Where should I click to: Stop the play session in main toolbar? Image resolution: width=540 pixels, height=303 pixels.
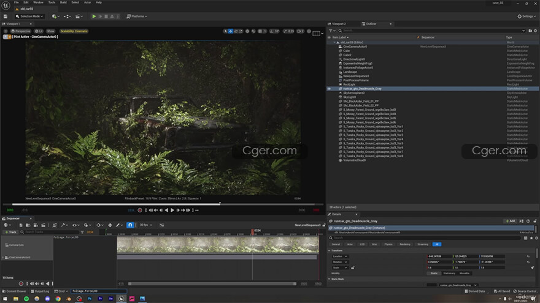106,16
